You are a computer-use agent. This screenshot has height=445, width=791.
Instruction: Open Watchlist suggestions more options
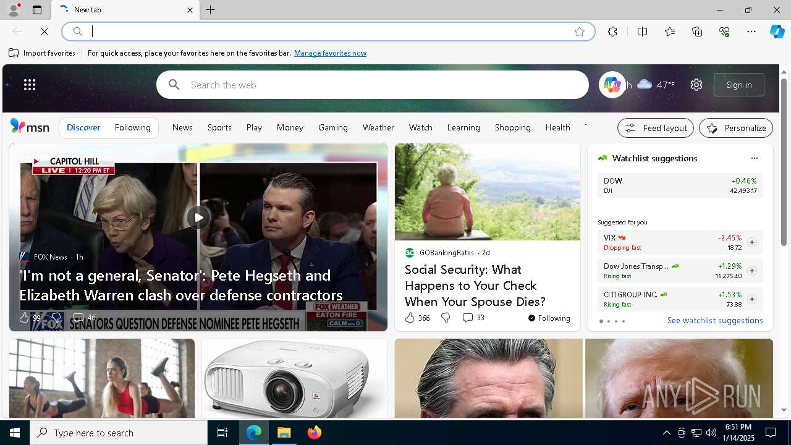(x=754, y=158)
